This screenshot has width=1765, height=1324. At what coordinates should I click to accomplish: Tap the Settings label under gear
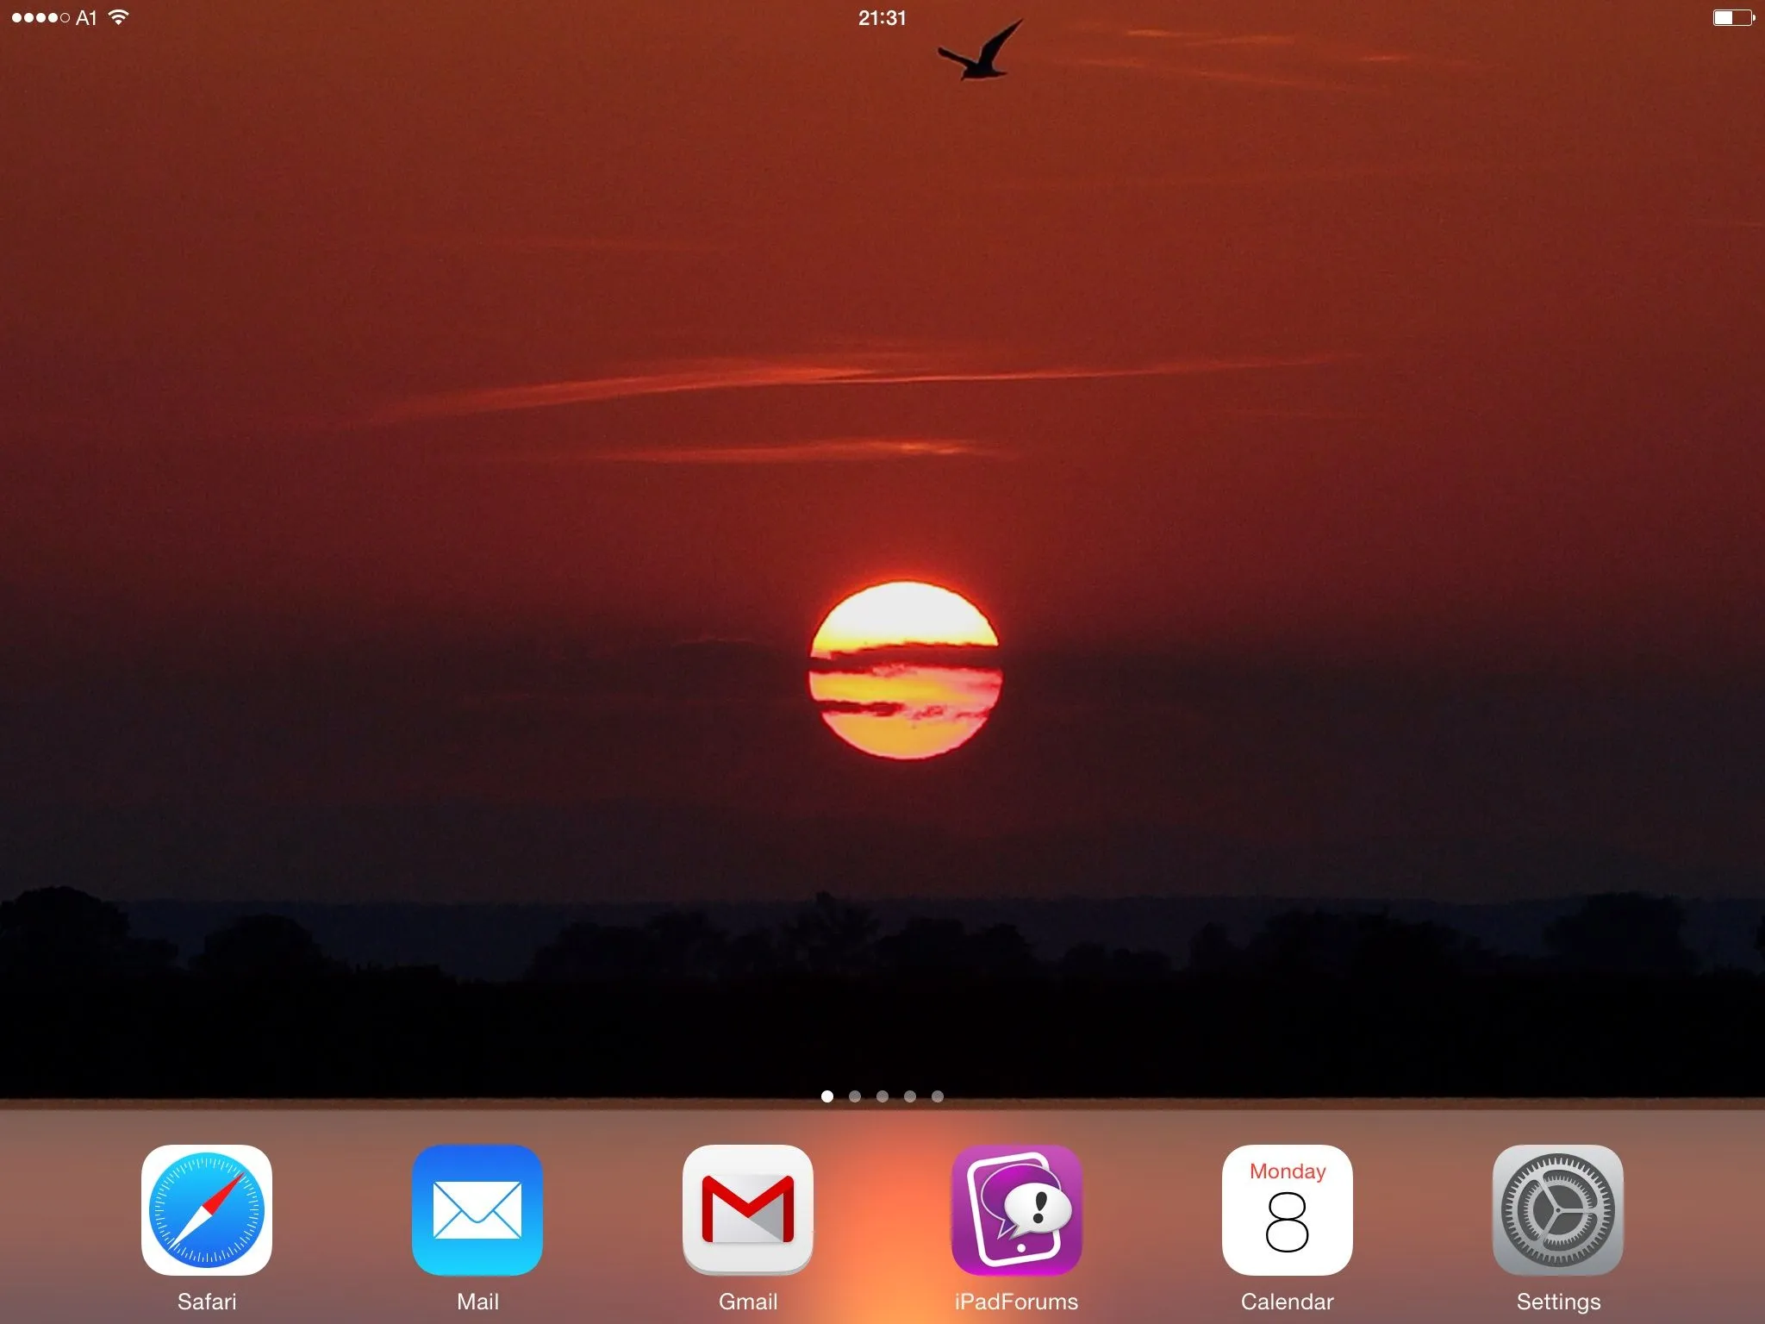click(1558, 1302)
